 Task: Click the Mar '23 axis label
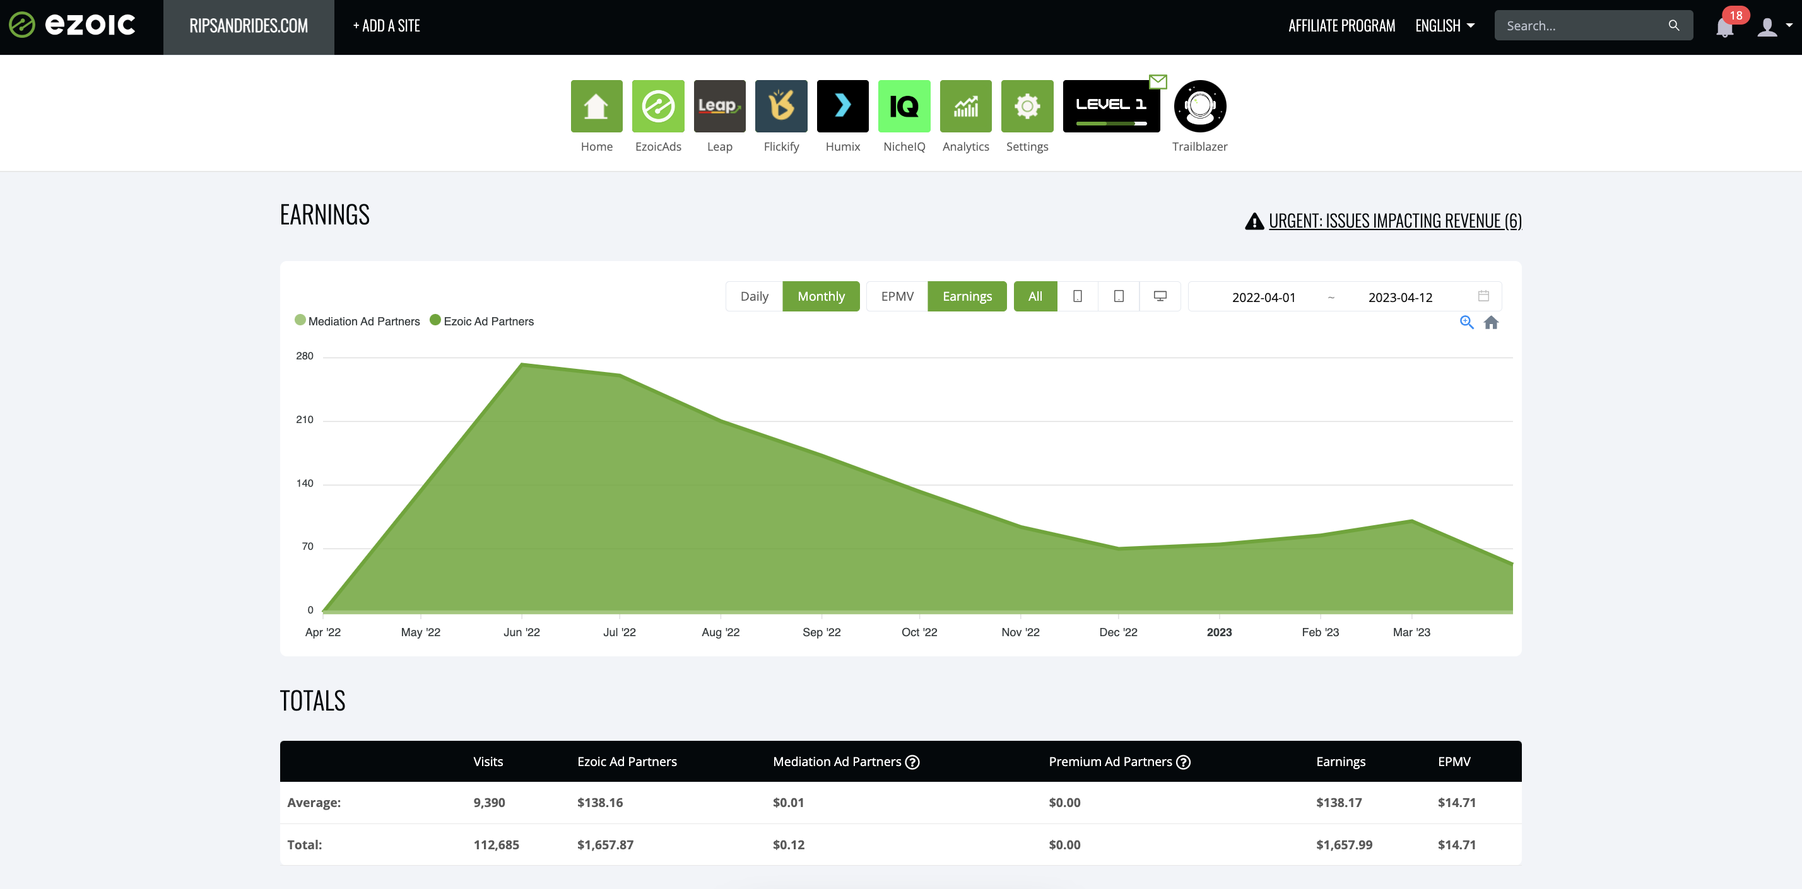pos(1411,632)
